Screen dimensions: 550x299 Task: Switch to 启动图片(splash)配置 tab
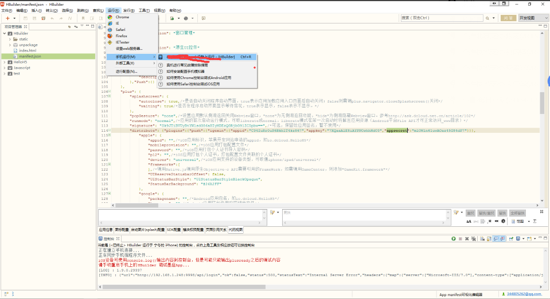[x=147, y=230]
